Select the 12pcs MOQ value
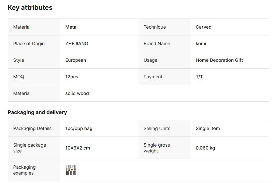Image resolution: width=274 pixels, height=183 pixels. [x=72, y=77]
